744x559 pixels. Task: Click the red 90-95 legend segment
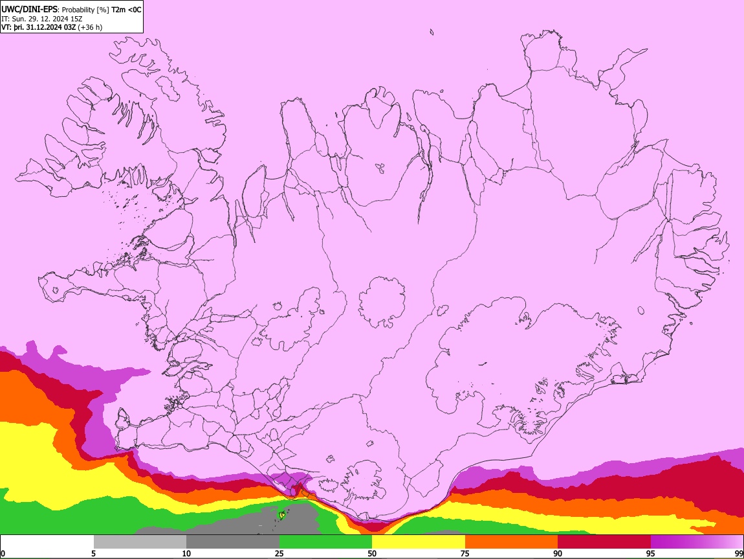point(604,542)
